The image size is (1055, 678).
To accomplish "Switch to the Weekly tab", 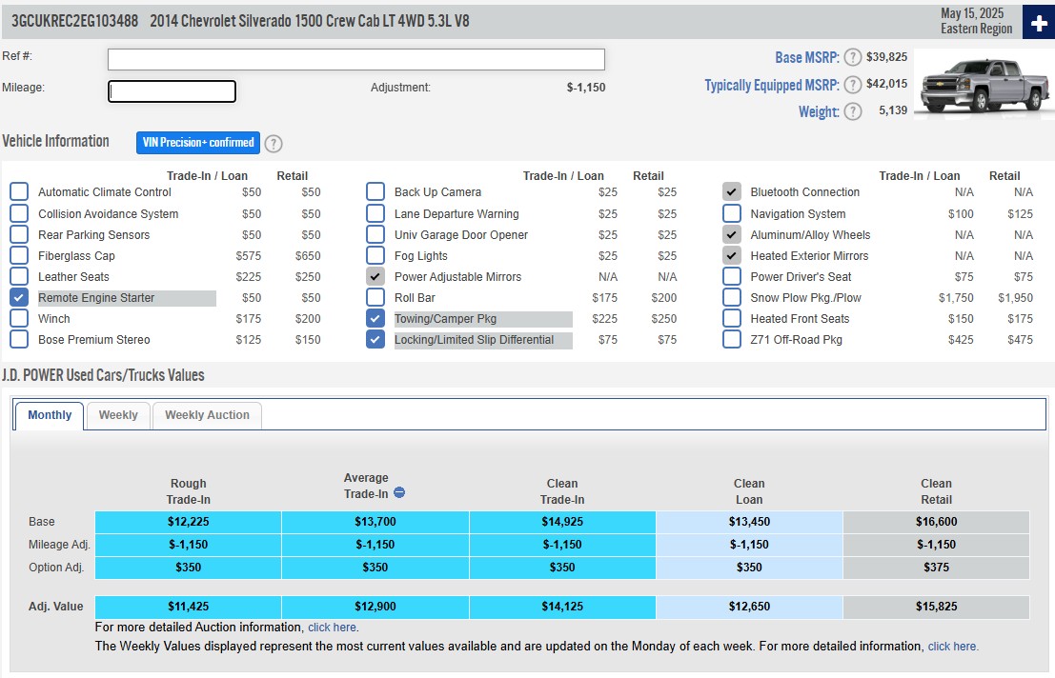I will (118, 415).
